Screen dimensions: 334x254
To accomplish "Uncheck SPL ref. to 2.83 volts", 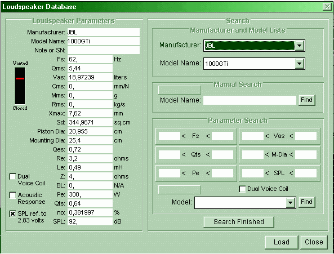I will [x=13, y=213].
